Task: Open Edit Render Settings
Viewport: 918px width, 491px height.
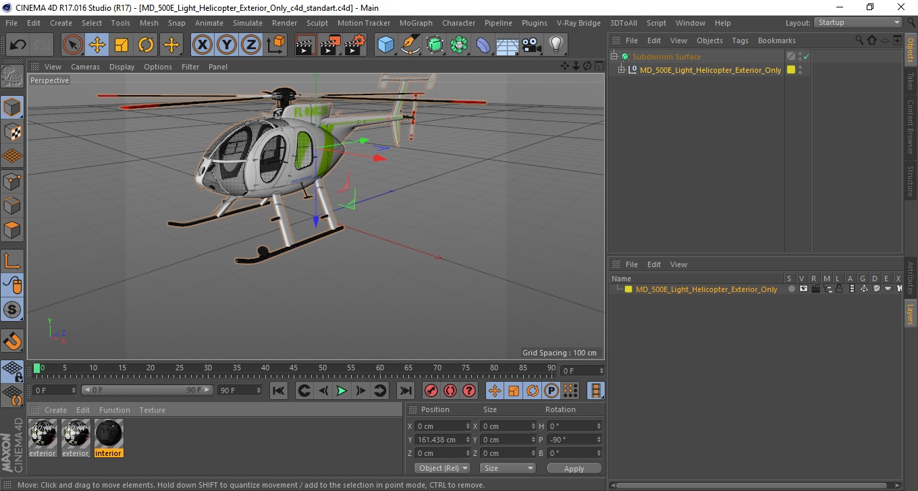Action: click(355, 45)
